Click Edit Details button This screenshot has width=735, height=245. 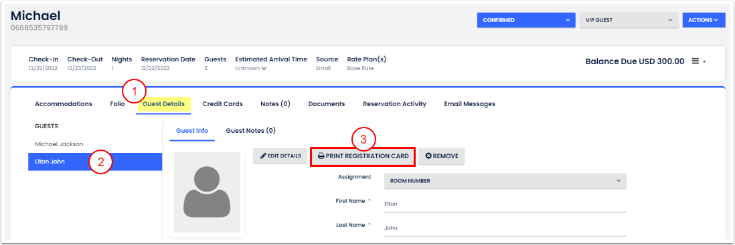(x=280, y=156)
